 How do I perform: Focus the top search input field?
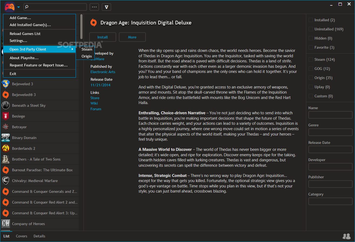point(55,7)
